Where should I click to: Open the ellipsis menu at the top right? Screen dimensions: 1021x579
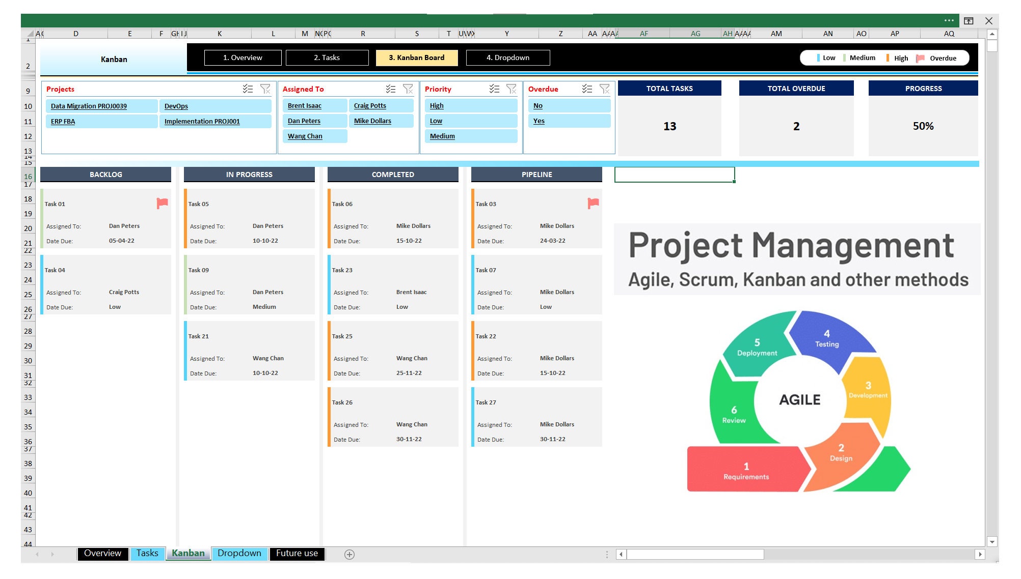[x=949, y=20]
